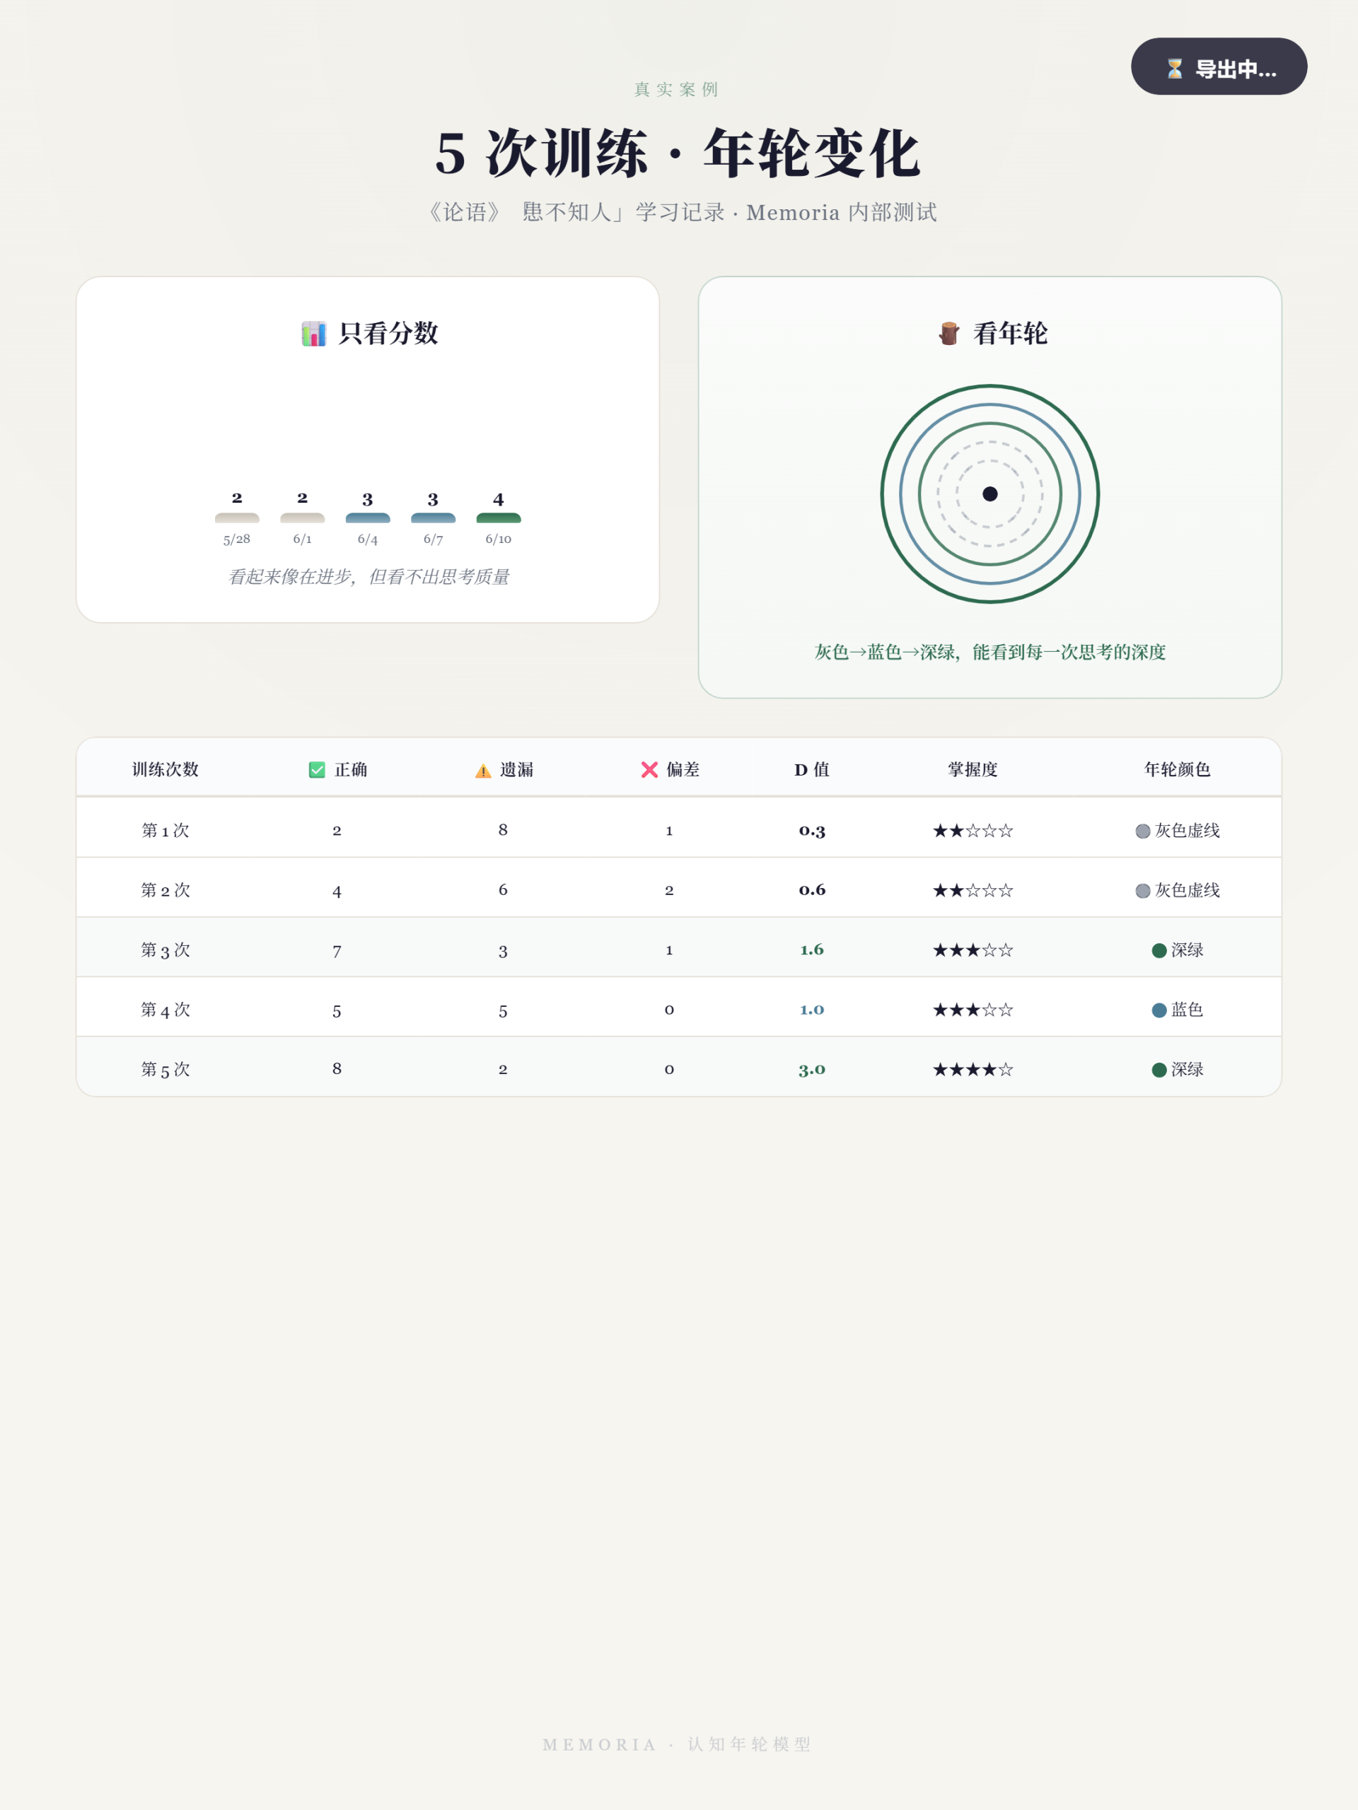Click the grey swatch in 第 2 次 row
The image size is (1358, 1810).
(1143, 891)
